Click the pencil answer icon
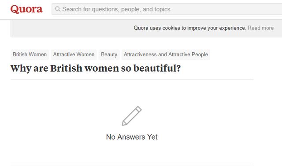282x166 pixels. [132, 116]
